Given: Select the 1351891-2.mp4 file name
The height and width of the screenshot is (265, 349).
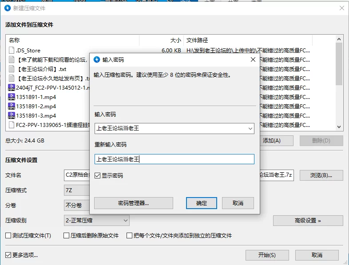Looking at the screenshot, I should [x=36, y=107].
